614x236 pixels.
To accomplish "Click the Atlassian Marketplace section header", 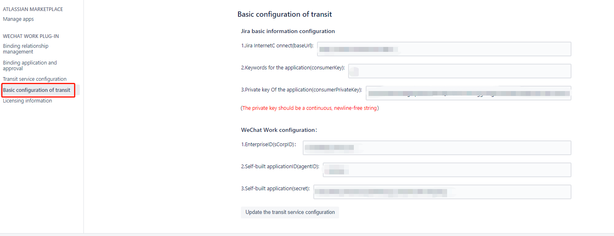I will click(33, 9).
